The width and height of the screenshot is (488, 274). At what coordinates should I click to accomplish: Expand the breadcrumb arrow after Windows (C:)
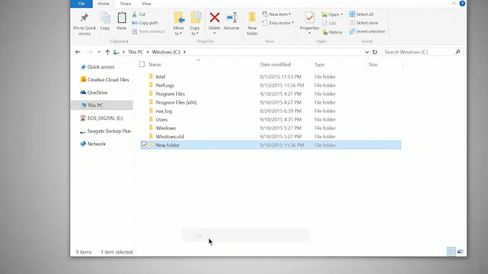[x=184, y=52]
